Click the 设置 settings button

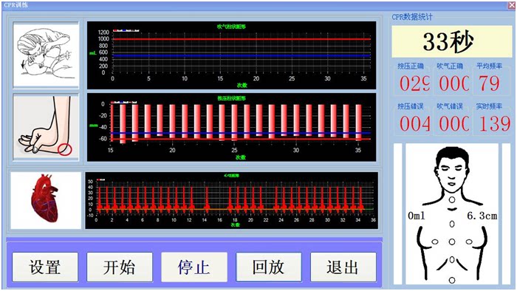pos(45,267)
